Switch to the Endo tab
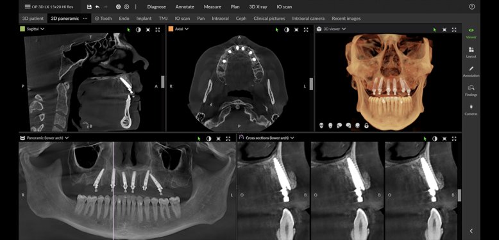 click(x=124, y=19)
